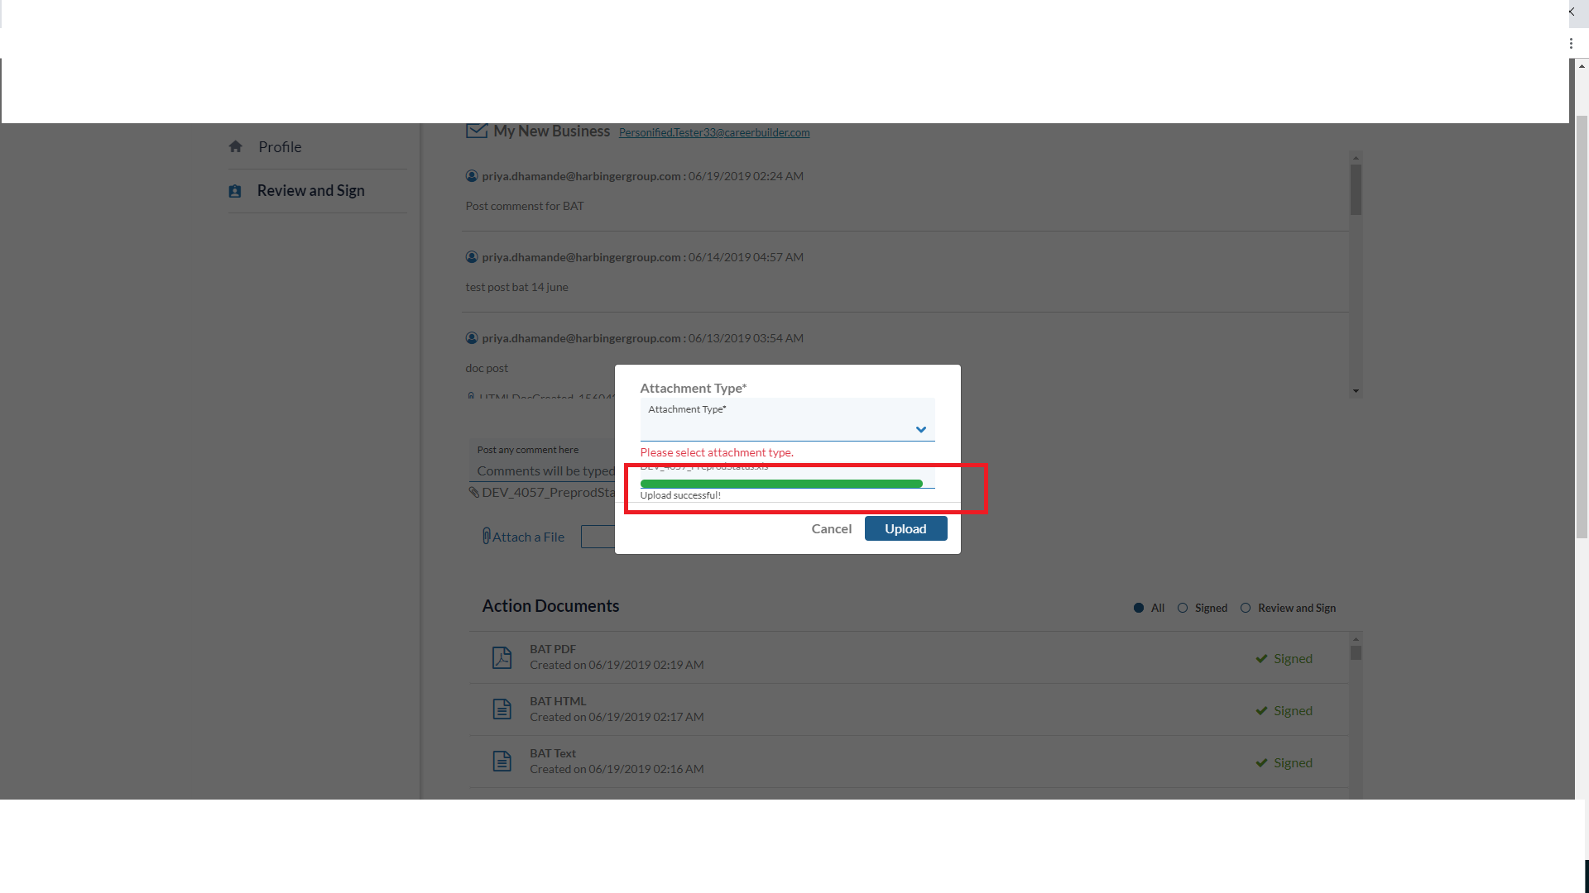The width and height of the screenshot is (1589, 893).
Task: Select the Signed filter radio button
Action: pos(1183,608)
